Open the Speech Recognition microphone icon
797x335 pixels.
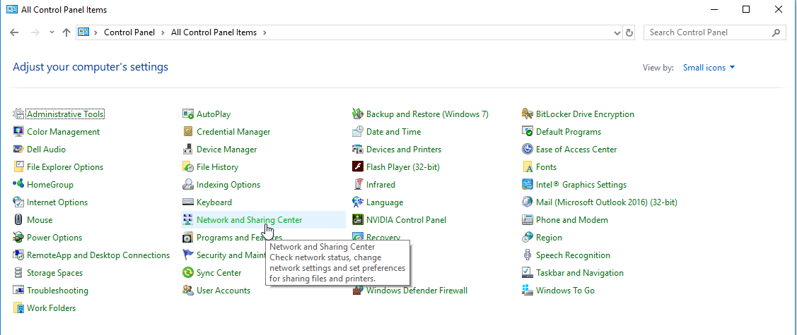coord(528,255)
